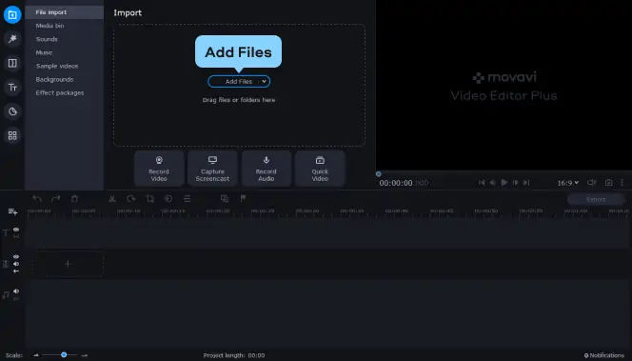This screenshot has height=361, width=632.
Task: Step back one frame in the player
Action: tap(492, 183)
